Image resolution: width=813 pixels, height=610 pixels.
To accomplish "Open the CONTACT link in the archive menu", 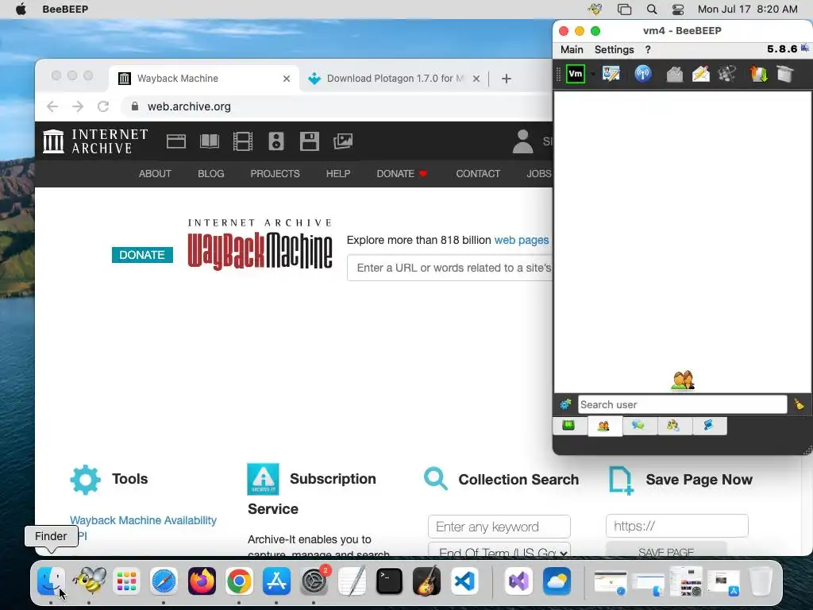I will 478,174.
